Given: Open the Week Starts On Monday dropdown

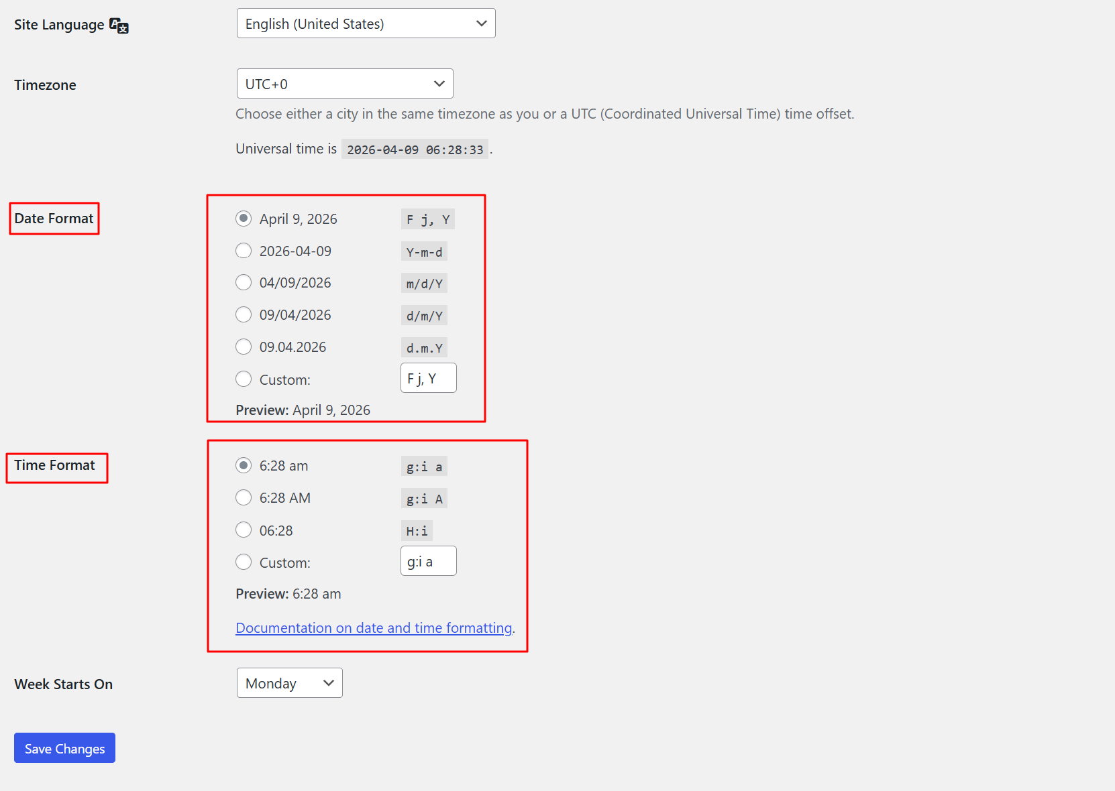Looking at the screenshot, I should tap(289, 683).
